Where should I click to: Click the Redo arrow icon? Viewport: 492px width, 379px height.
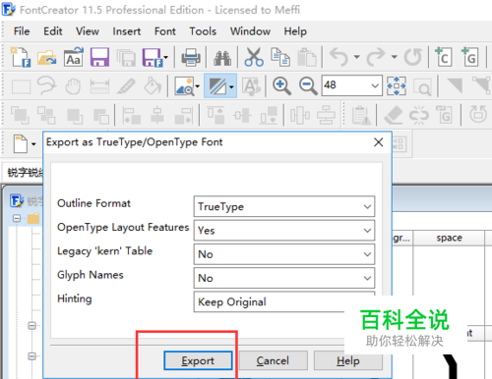(376, 57)
